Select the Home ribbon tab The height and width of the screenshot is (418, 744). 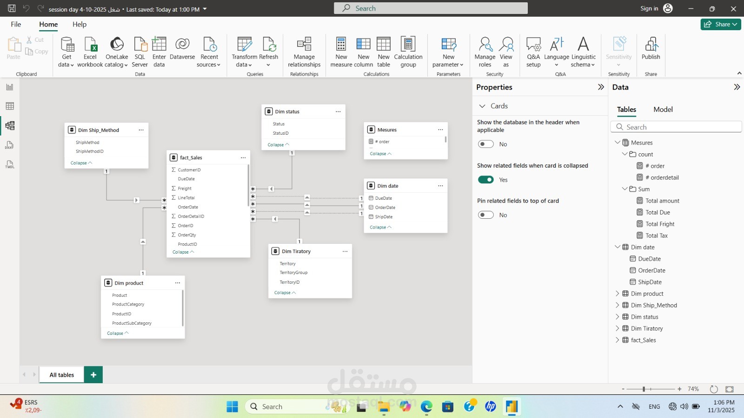pos(48,24)
